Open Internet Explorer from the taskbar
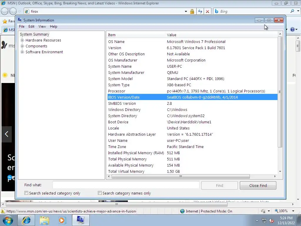 point(26,220)
